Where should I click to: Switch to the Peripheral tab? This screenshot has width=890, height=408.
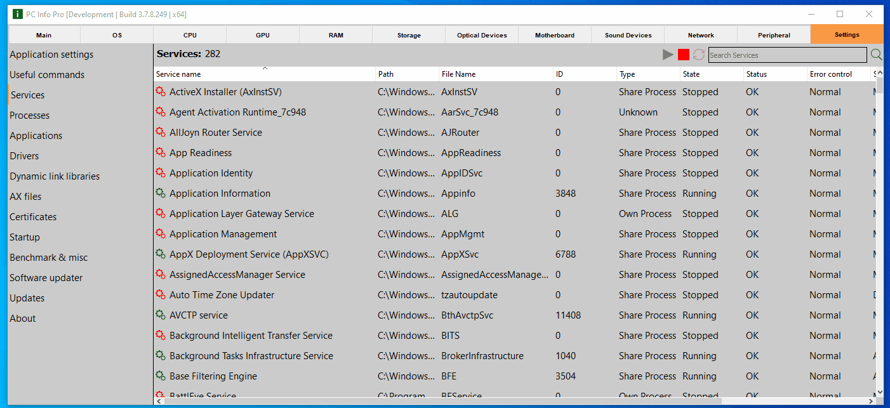pos(774,35)
